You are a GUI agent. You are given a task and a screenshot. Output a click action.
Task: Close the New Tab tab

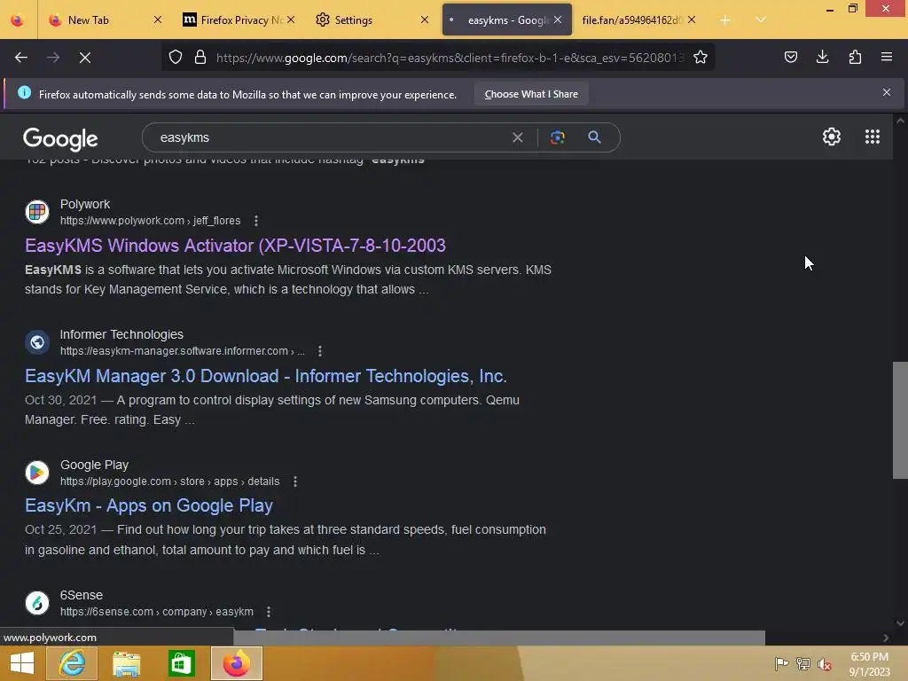pos(158,20)
